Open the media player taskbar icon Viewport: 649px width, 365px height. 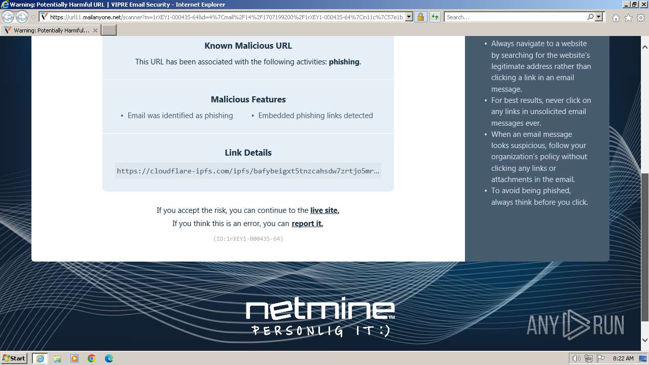click(x=75, y=358)
